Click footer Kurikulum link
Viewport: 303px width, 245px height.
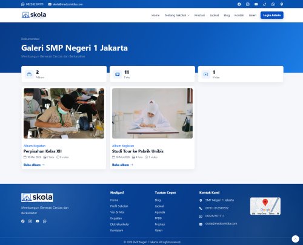[116, 230]
